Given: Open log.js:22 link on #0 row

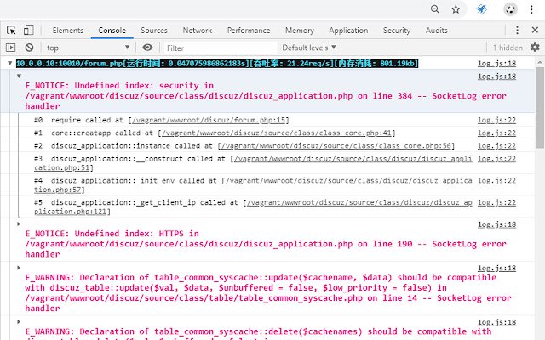Looking at the screenshot, I should click(496, 120).
